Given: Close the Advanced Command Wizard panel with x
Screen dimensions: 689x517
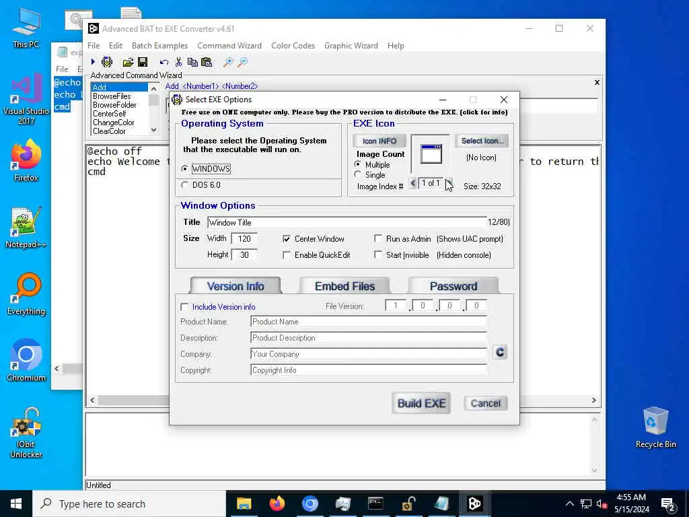Looking at the screenshot, I should (x=597, y=82).
